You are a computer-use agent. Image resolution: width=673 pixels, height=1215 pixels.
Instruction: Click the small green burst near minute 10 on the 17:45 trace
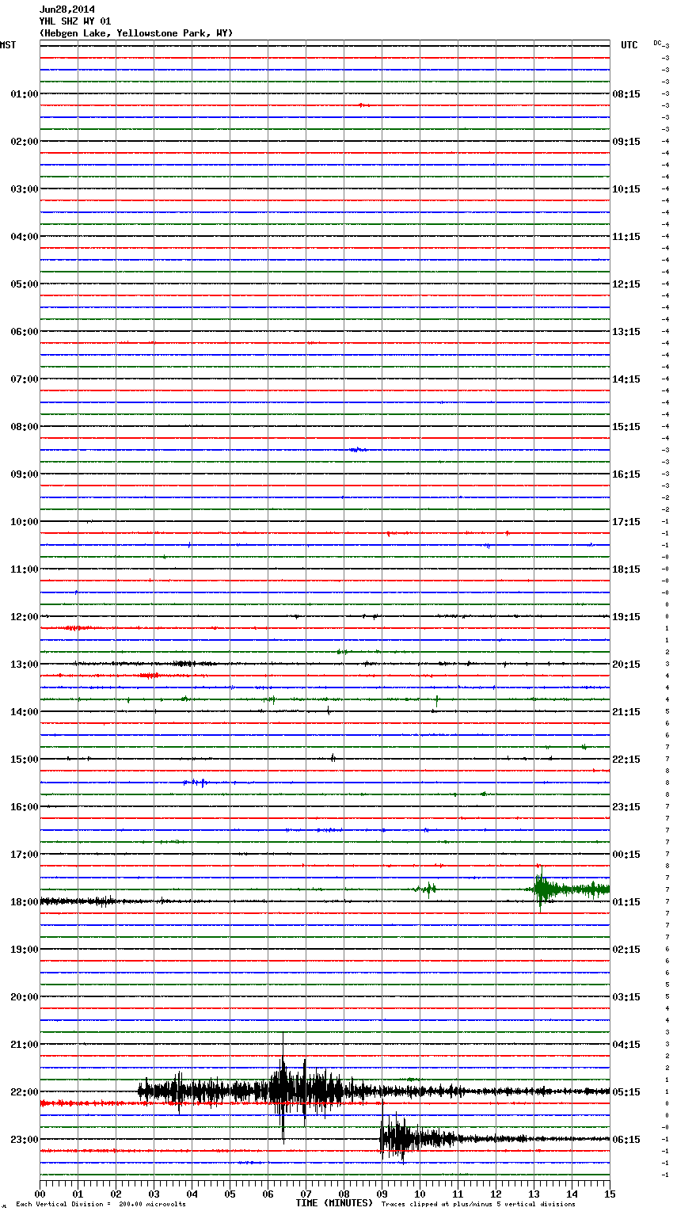tap(426, 889)
